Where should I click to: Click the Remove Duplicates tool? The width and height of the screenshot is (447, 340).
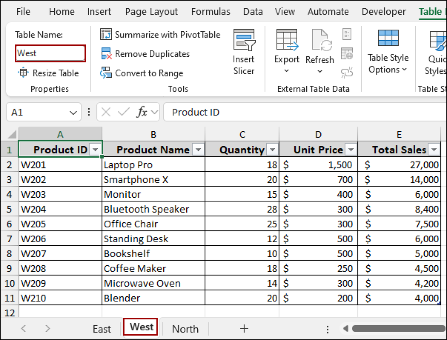coord(145,54)
